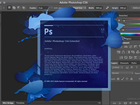Toggle the lock all padlock
This screenshot has width=140, height=105.
(131, 79)
